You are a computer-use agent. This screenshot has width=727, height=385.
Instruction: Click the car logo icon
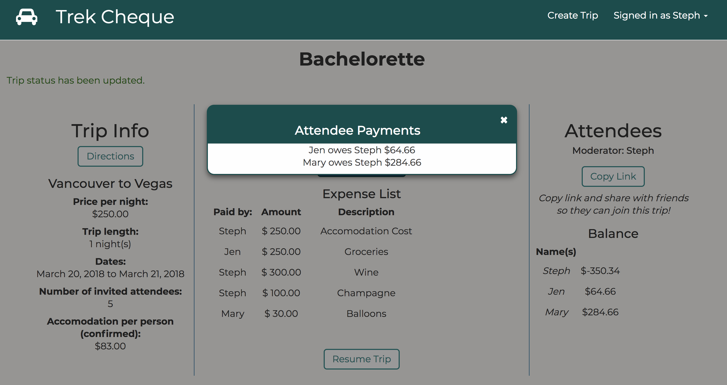pos(27,17)
